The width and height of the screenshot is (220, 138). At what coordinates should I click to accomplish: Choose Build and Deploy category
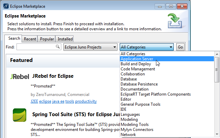point(136,64)
